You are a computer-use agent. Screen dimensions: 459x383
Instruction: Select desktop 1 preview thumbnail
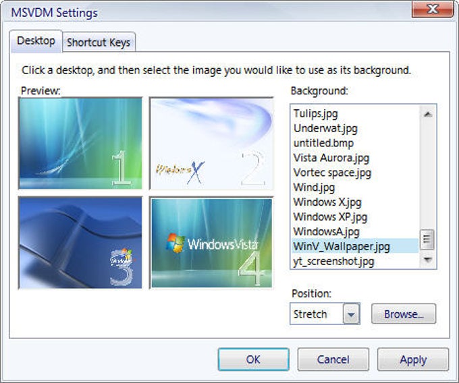(80, 143)
